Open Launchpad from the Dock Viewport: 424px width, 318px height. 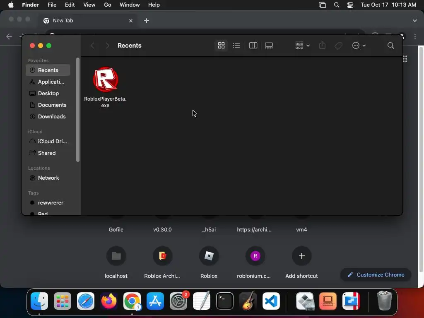click(x=63, y=301)
